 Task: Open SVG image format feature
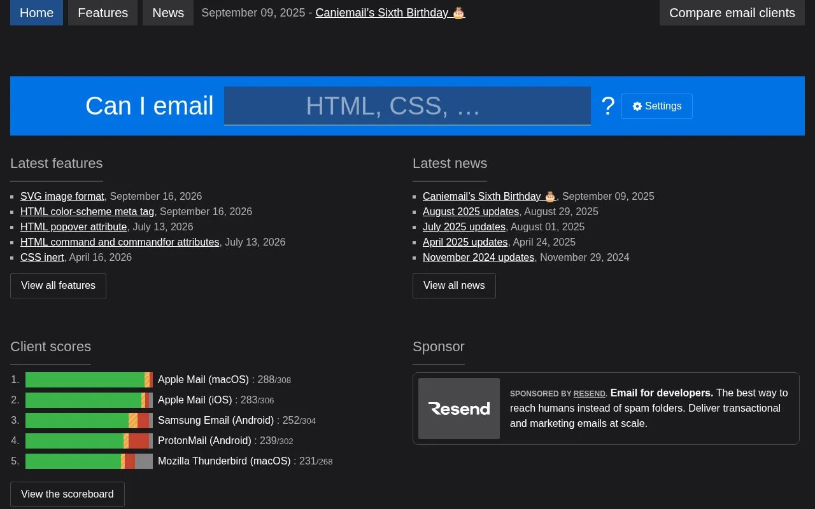(x=62, y=196)
